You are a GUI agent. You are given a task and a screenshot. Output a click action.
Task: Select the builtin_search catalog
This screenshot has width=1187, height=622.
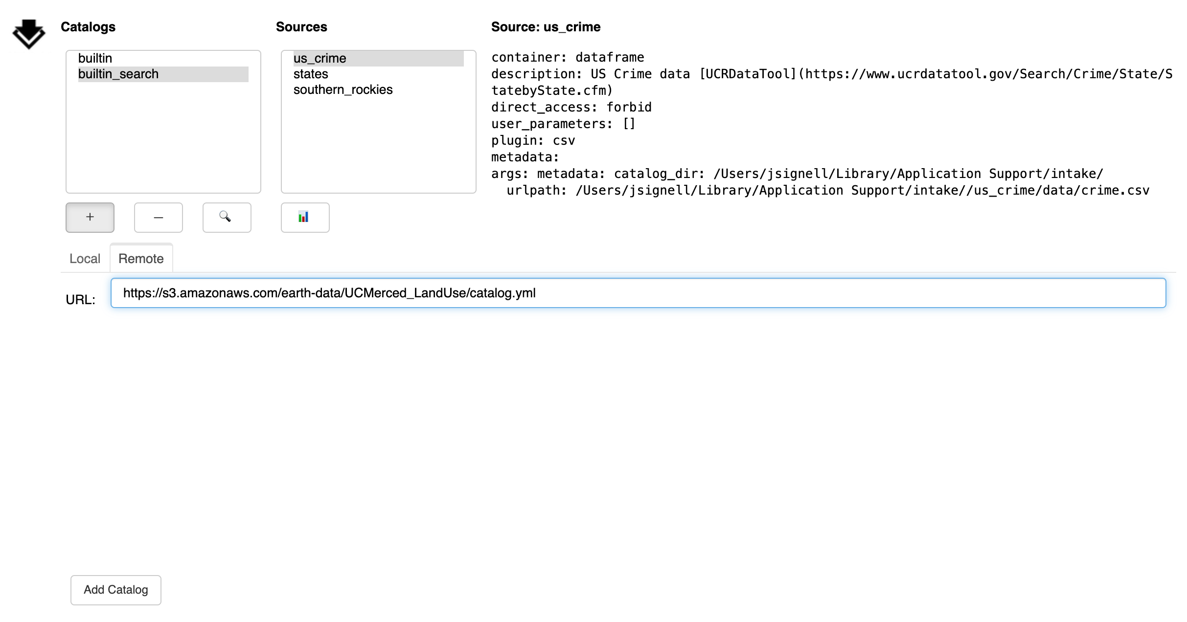coord(163,74)
